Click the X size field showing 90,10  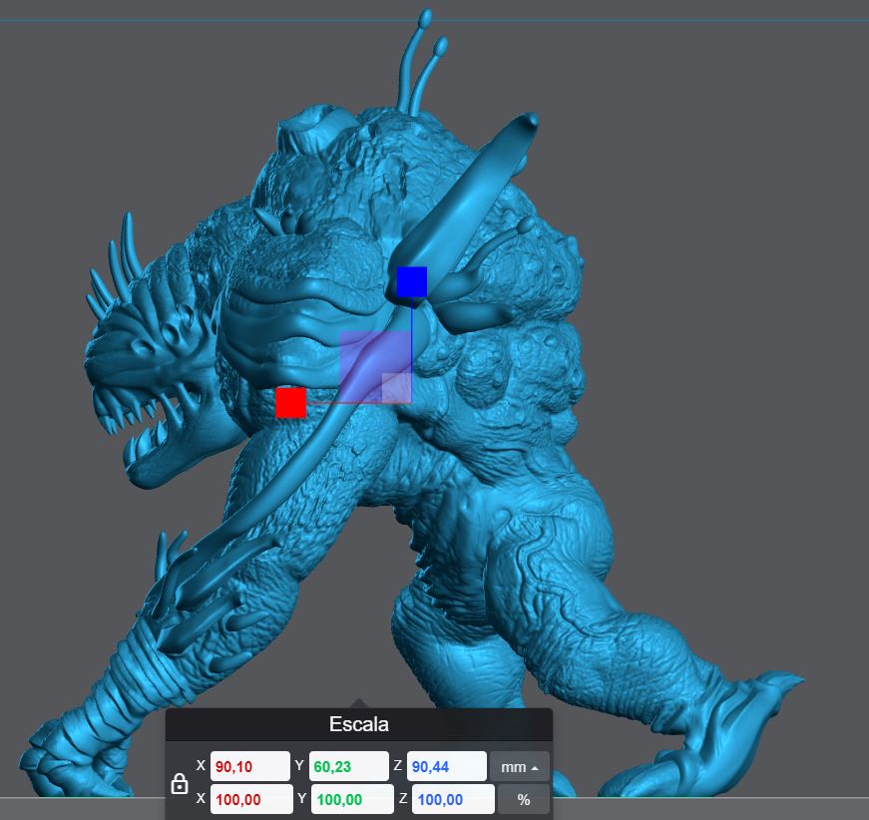point(249,766)
